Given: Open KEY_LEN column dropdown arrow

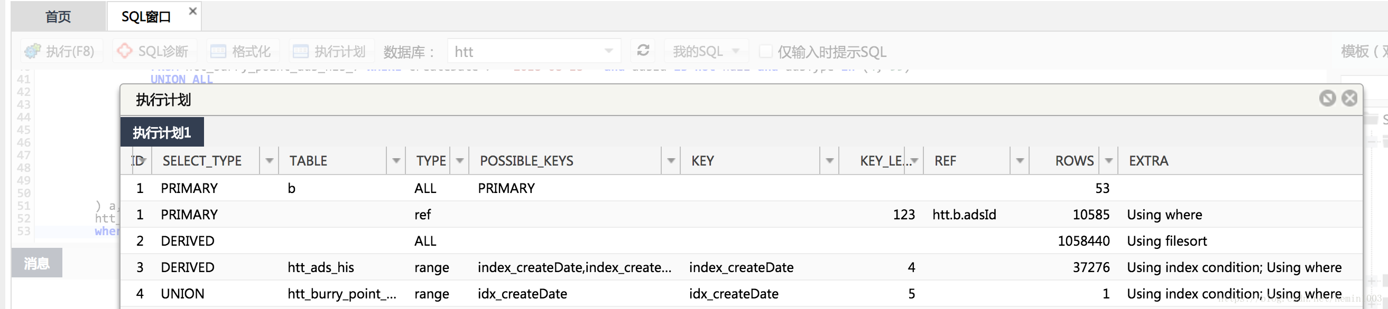Looking at the screenshot, I should tap(914, 161).
